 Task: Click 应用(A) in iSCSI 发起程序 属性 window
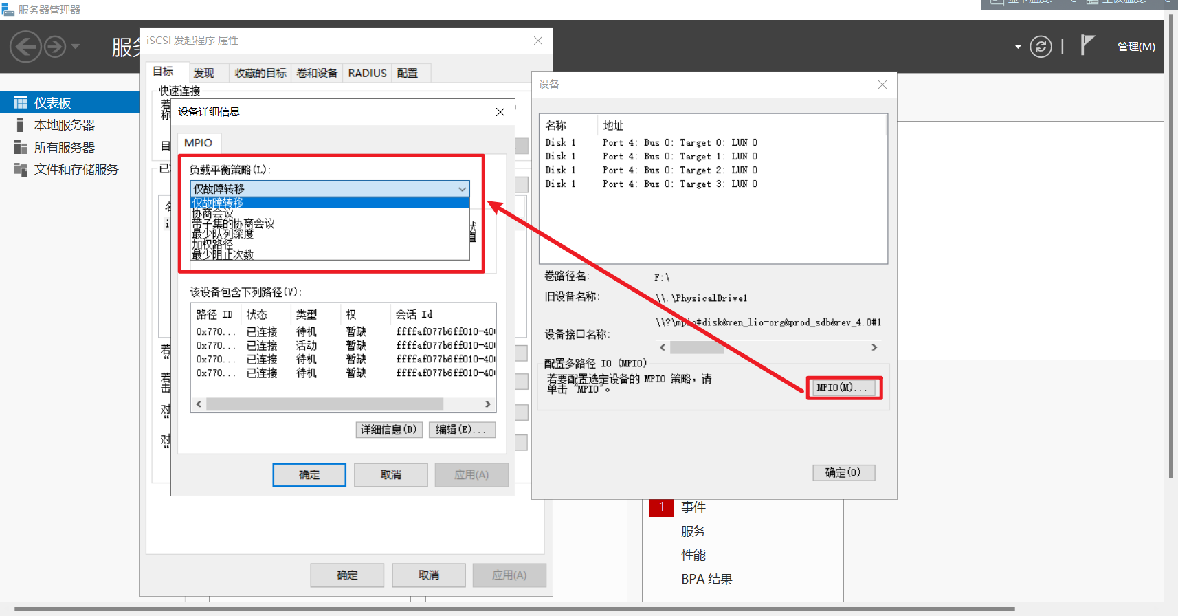tap(509, 575)
